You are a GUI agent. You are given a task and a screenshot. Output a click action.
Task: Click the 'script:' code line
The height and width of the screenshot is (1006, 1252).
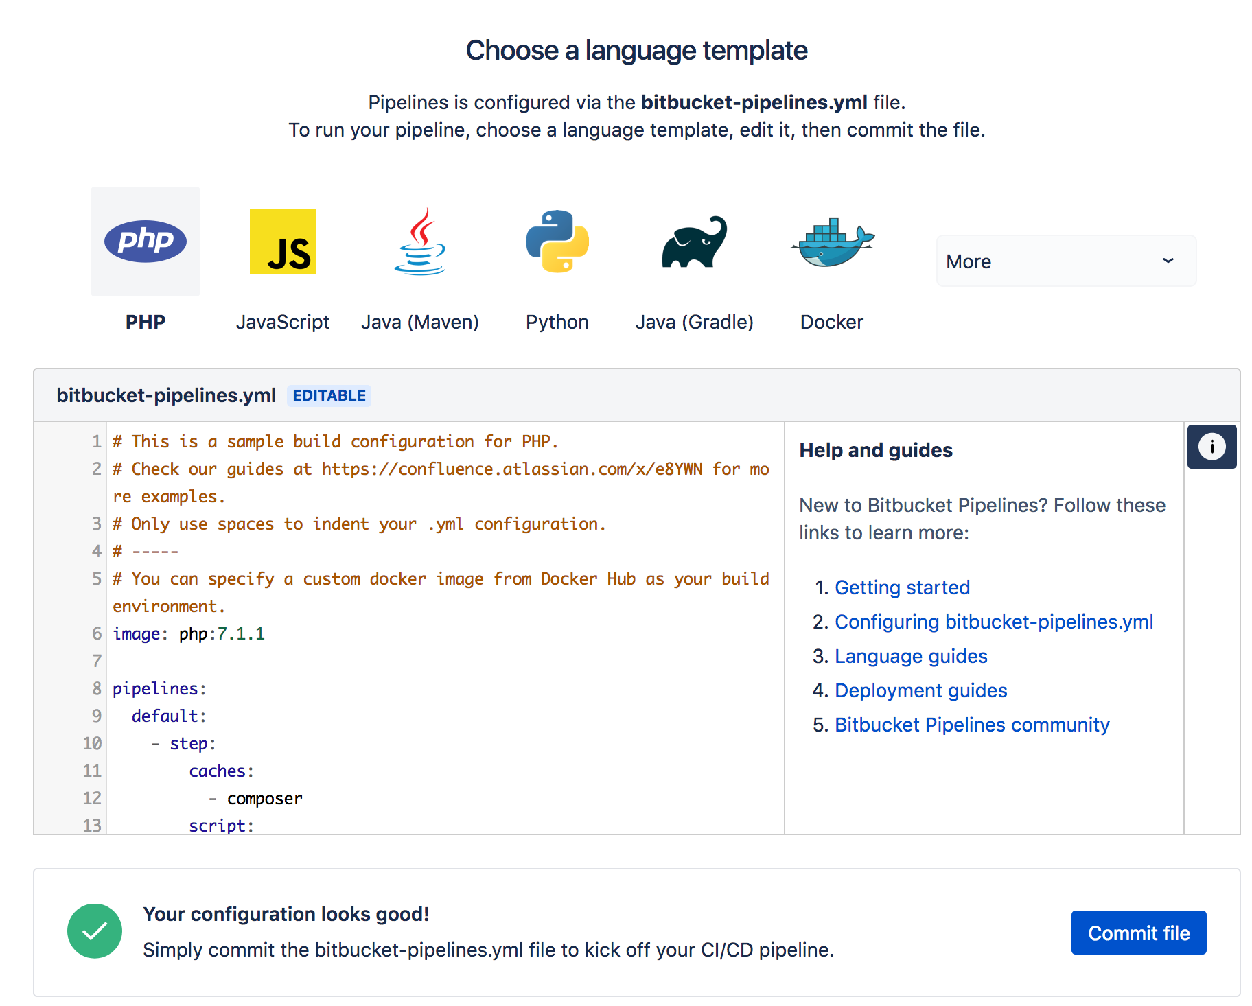click(x=222, y=825)
